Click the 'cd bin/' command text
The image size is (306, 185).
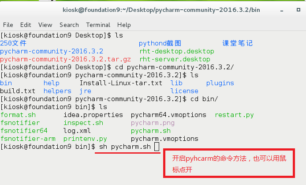click(204, 99)
